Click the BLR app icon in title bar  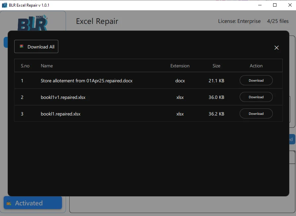[5, 5]
